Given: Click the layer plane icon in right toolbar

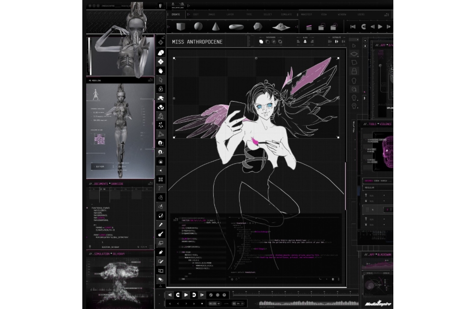Looking at the screenshot, I should coord(354,54).
